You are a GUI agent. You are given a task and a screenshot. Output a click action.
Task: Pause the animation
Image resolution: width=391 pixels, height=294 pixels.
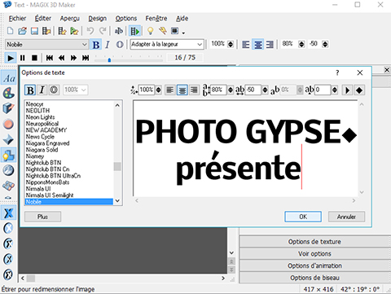(23, 58)
